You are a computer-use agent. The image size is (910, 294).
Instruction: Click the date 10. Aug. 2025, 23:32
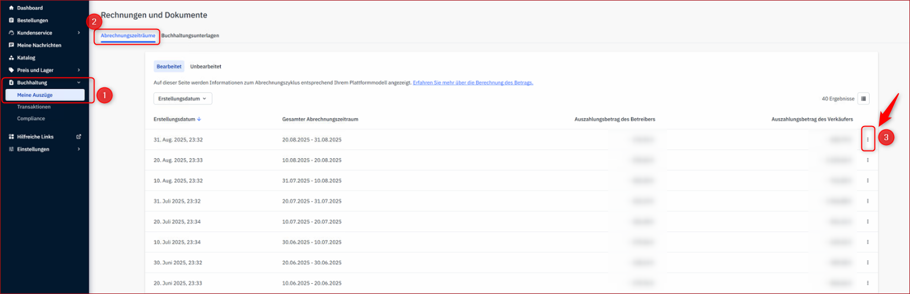click(x=178, y=181)
